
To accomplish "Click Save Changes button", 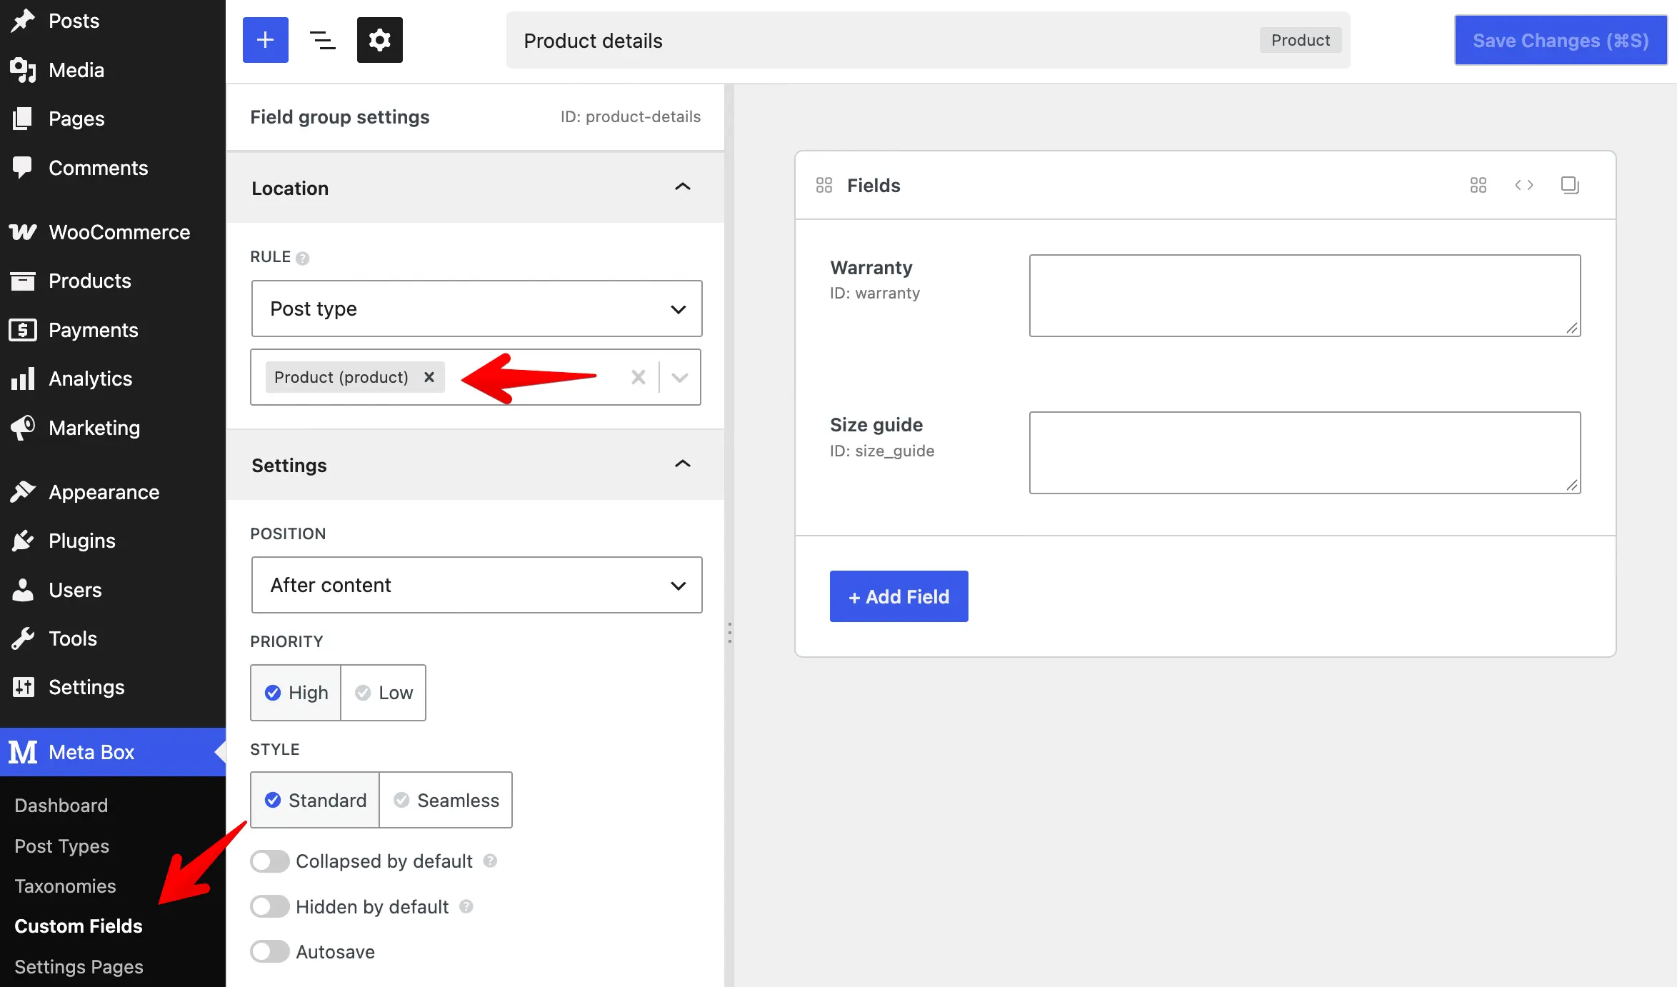I will (x=1561, y=40).
